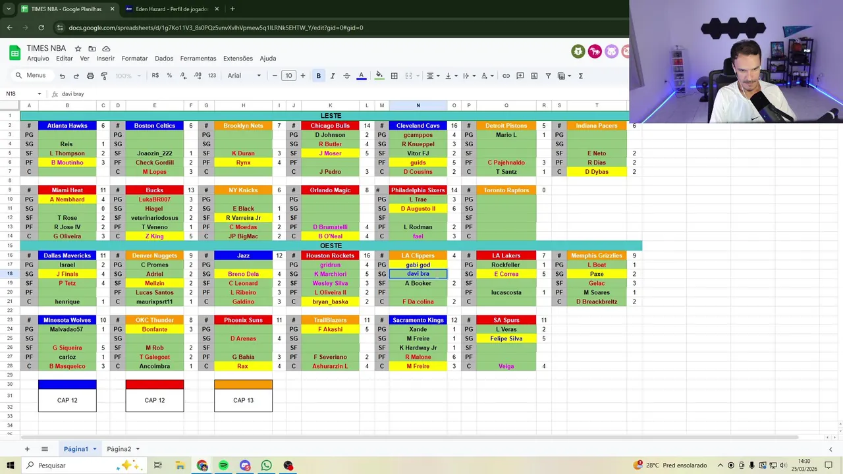Open the all sheets list
The height and width of the screenshot is (474, 843).
coord(45,449)
